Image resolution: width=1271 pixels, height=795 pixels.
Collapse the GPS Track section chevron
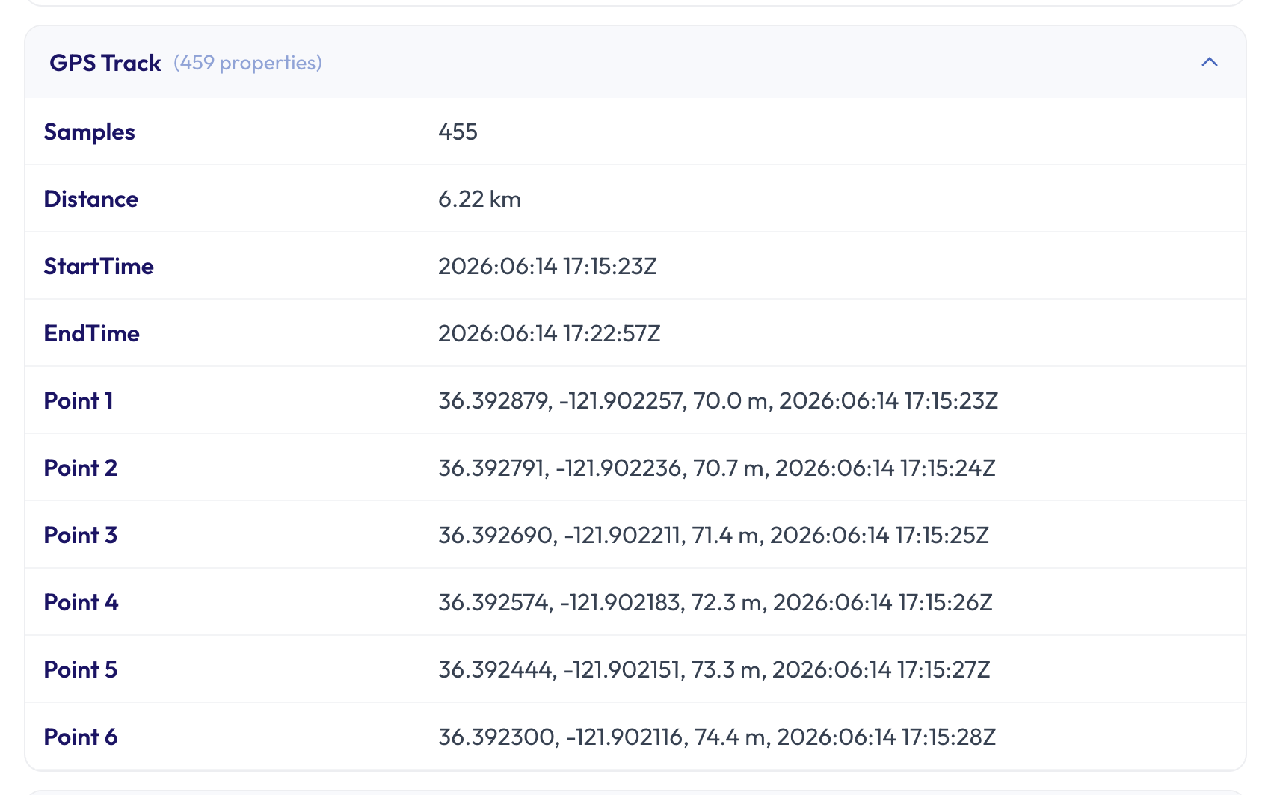(1209, 62)
